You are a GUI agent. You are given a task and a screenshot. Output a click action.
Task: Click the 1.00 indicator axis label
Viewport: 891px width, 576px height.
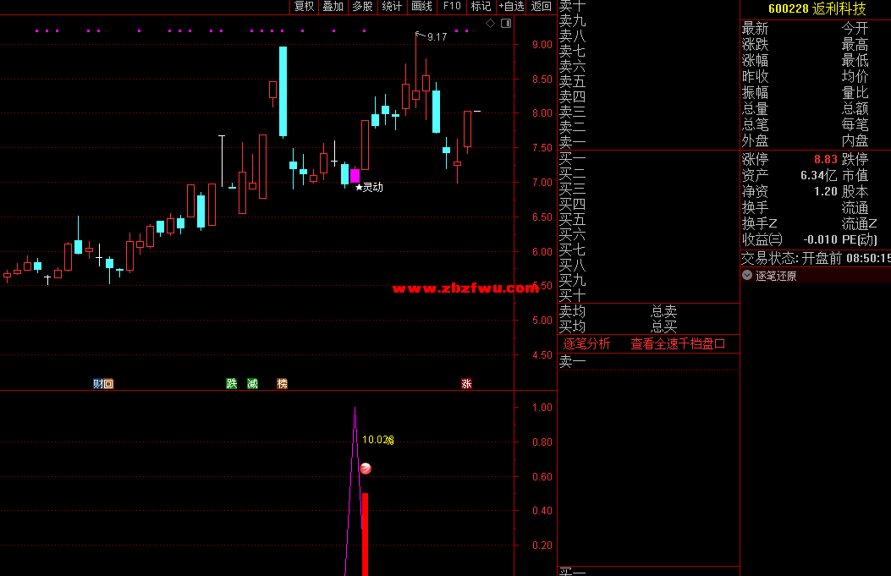point(542,408)
